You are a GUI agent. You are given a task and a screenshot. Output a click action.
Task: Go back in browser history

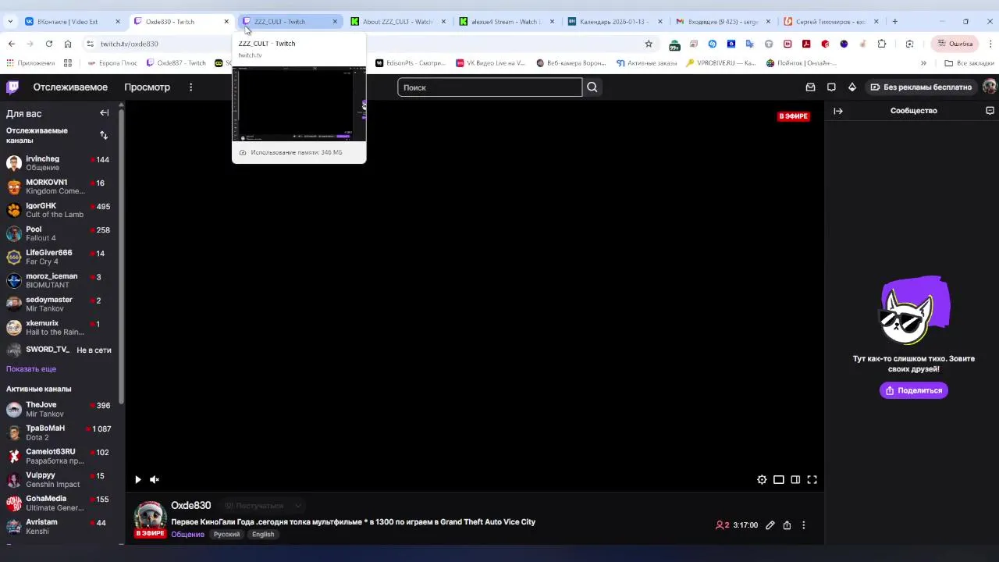[x=11, y=44]
